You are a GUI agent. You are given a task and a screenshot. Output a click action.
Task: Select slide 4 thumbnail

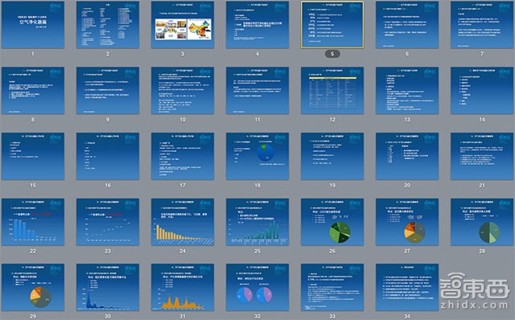point(257,25)
